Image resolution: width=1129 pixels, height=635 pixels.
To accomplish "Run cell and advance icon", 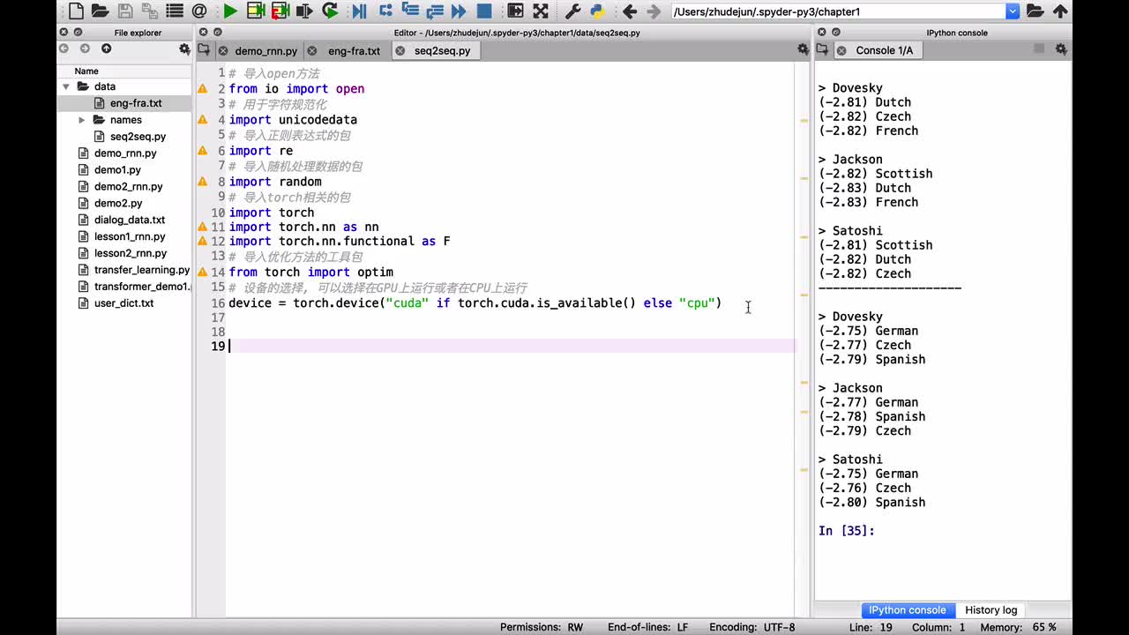I will [280, 11].
